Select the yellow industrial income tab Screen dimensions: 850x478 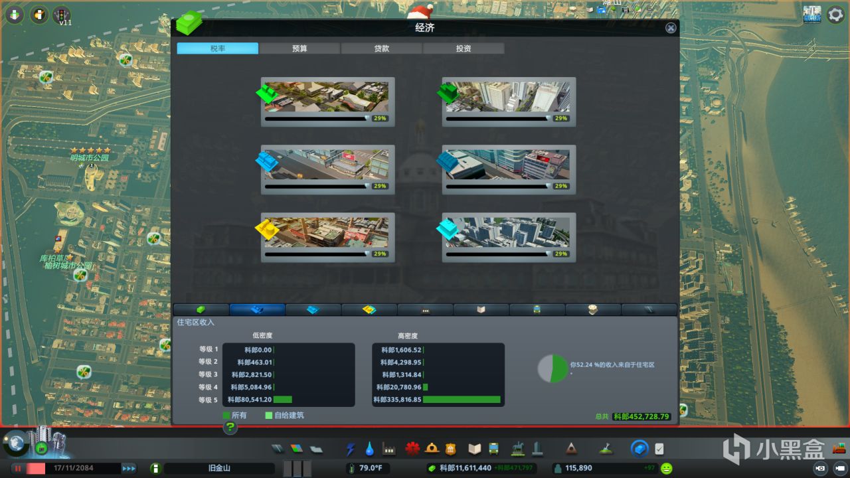(x=369, y=309)
